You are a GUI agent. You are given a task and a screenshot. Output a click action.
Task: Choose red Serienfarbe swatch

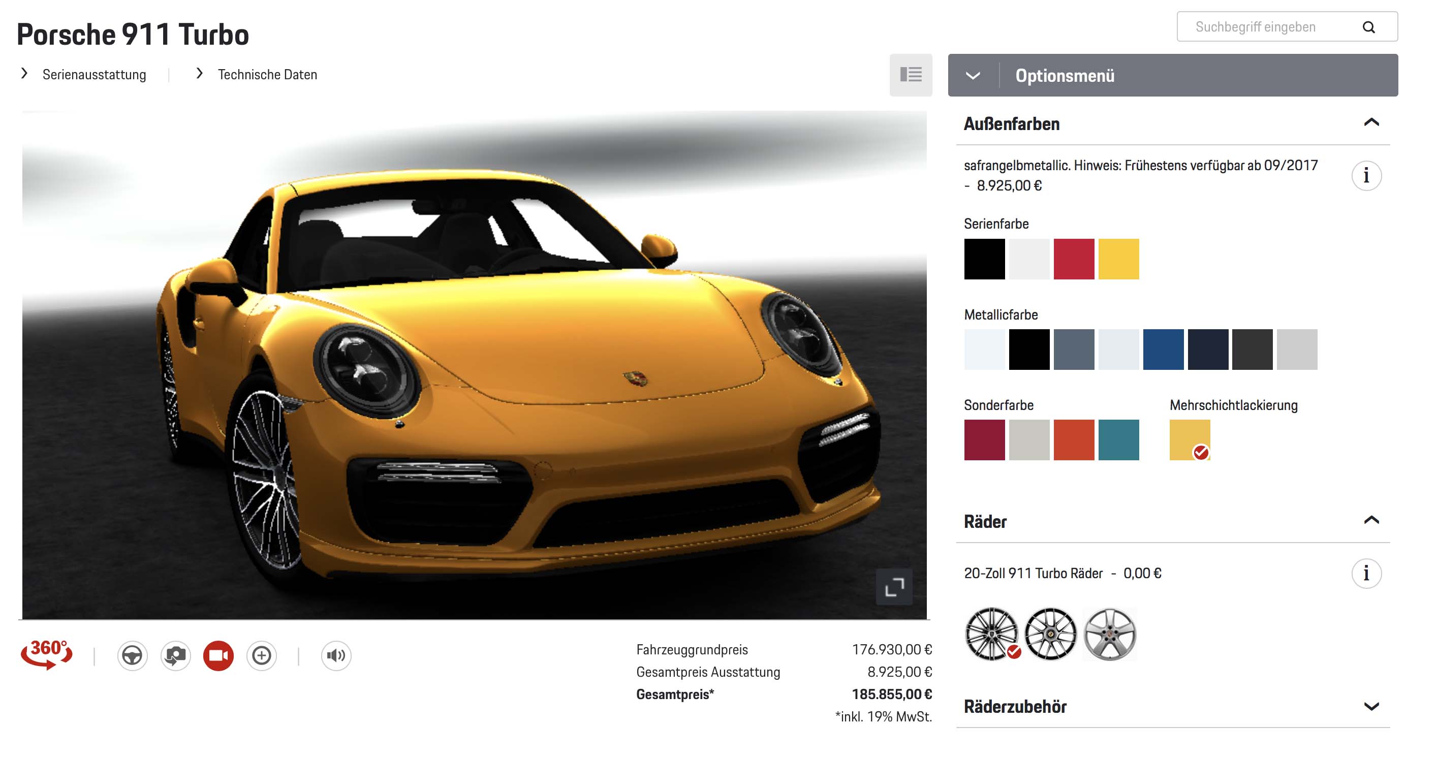[x=1074, y=260]
